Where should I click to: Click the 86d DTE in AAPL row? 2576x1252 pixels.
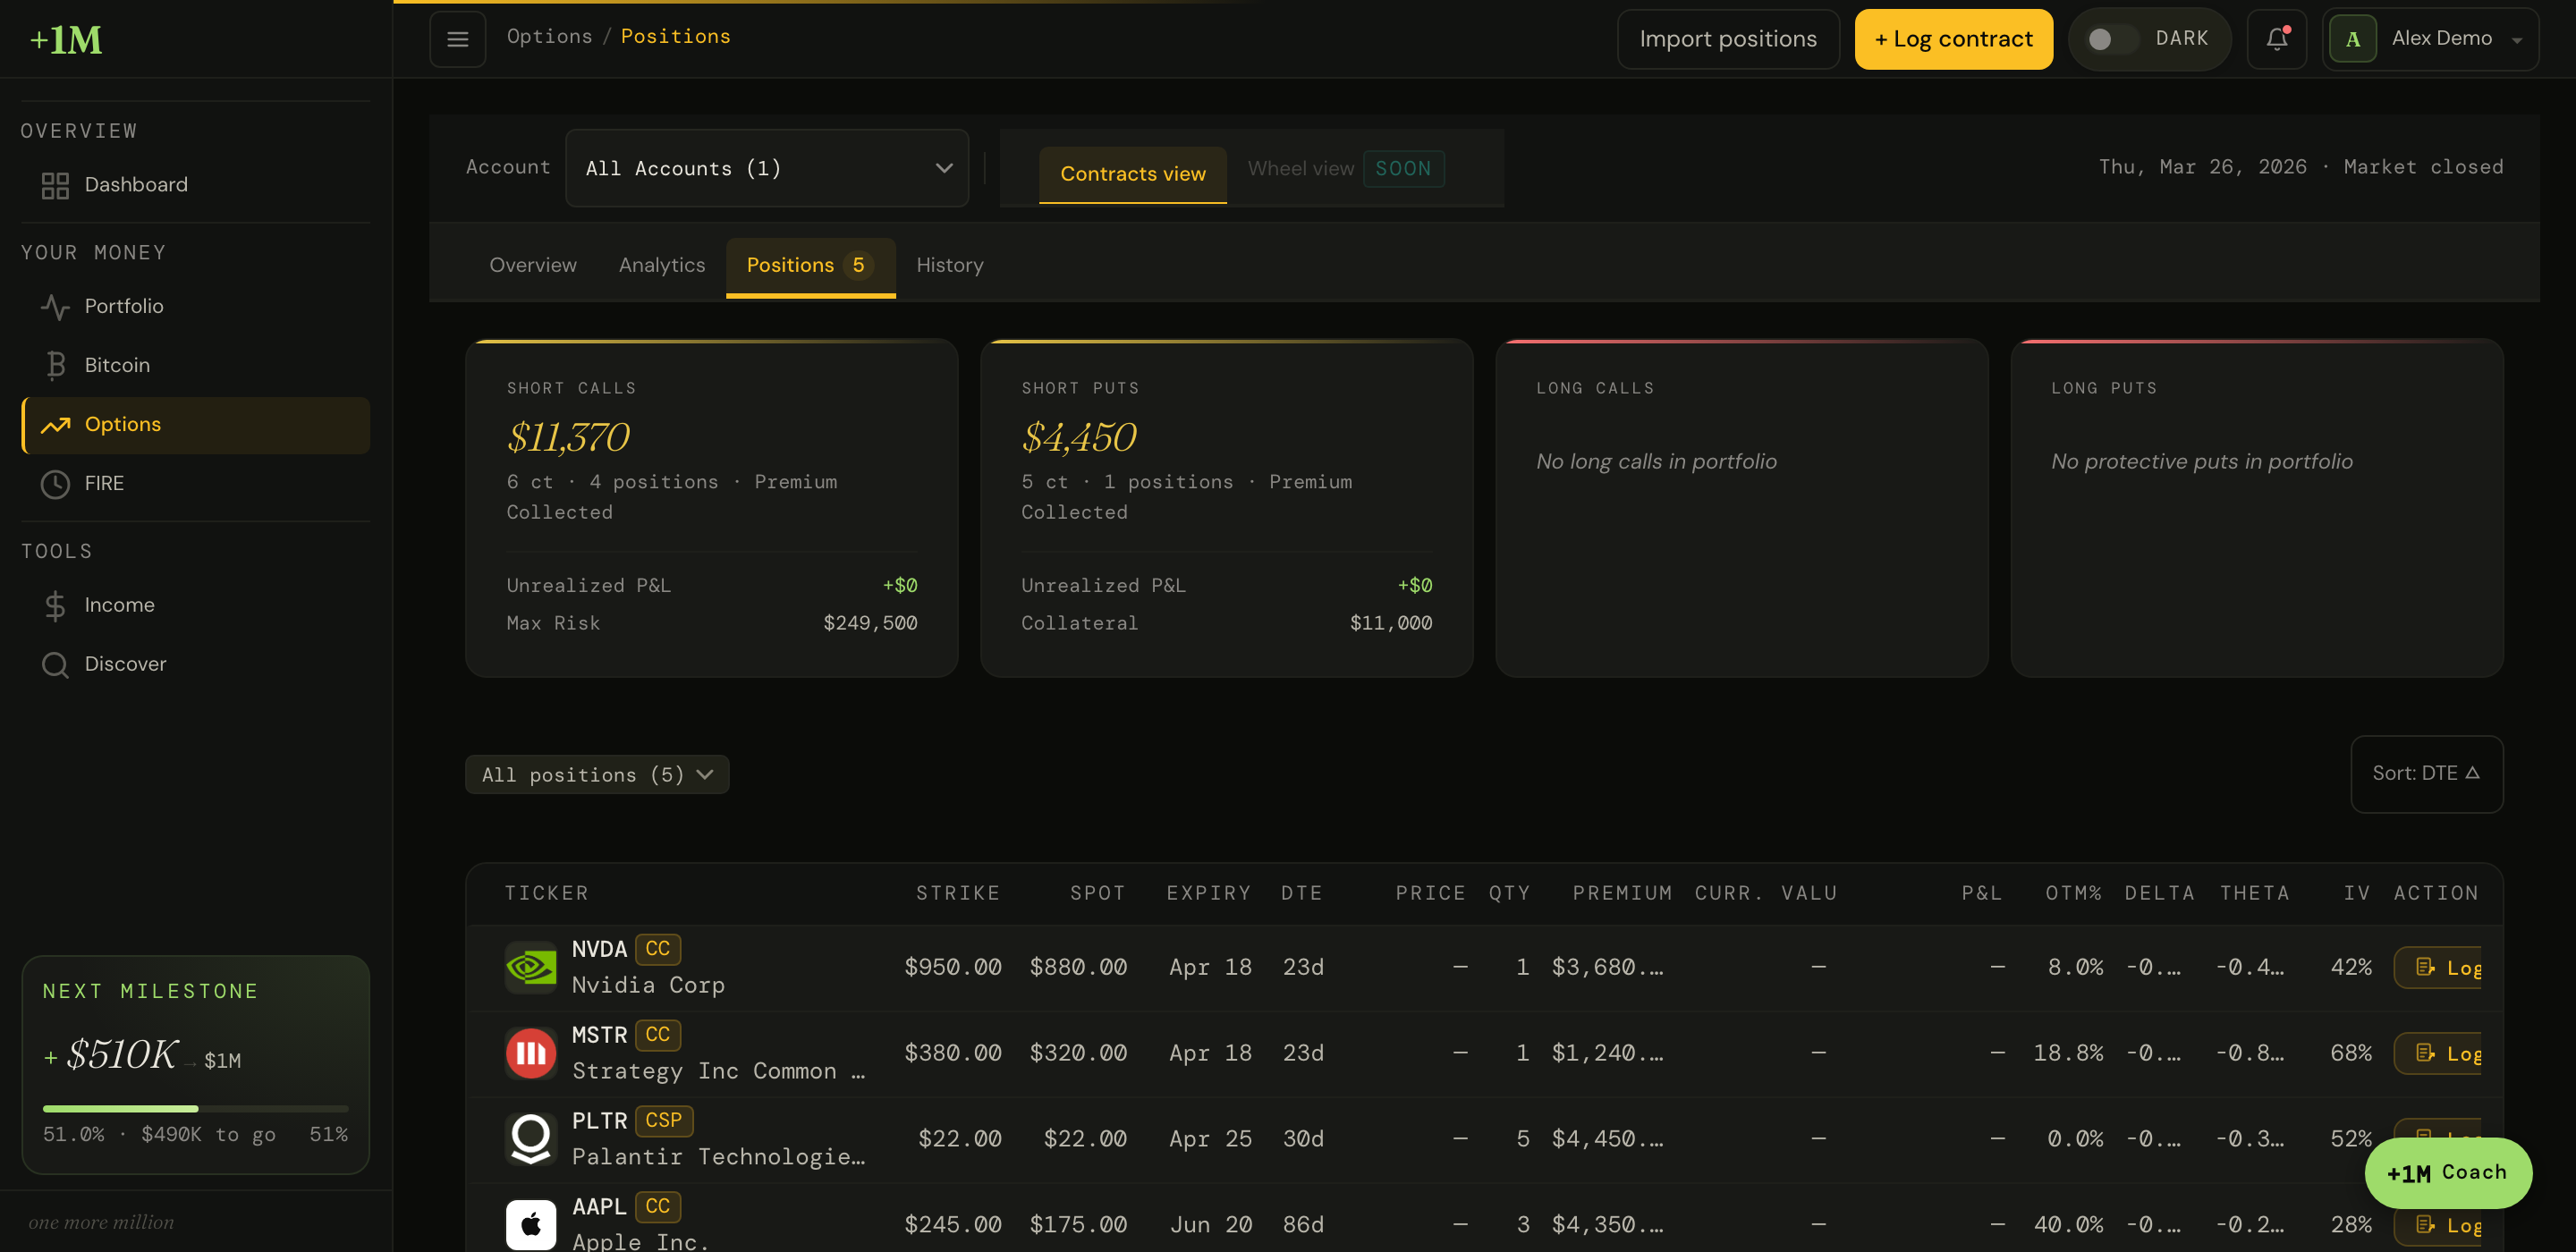[x=1303, y=1224]
